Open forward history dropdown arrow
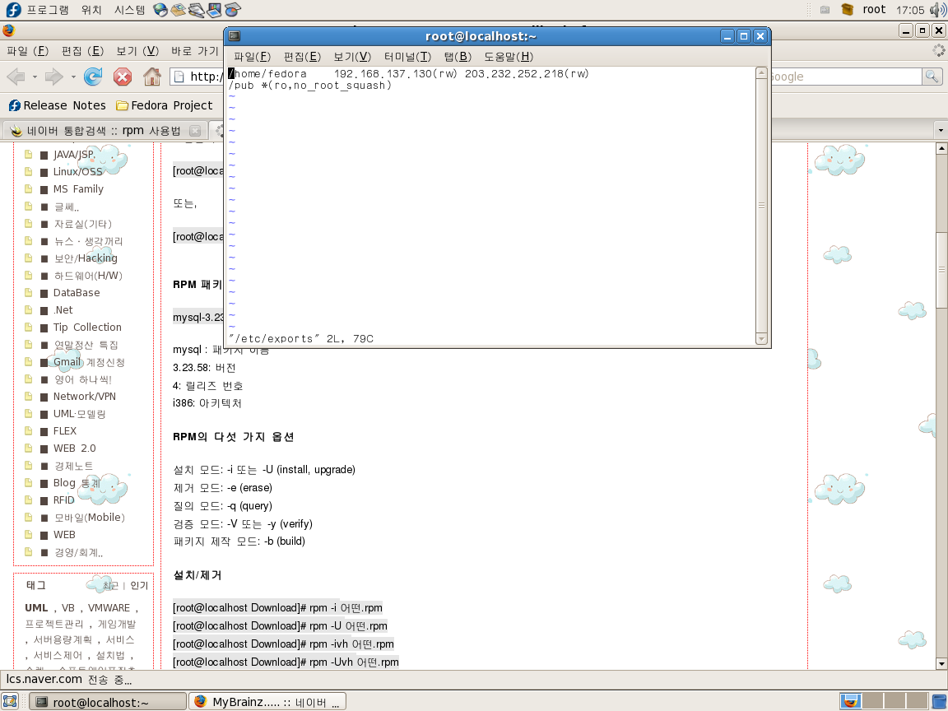Viewport: 948px width, 711px height. 73,77
